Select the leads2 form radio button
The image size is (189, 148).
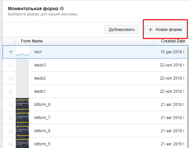[11, 78]
